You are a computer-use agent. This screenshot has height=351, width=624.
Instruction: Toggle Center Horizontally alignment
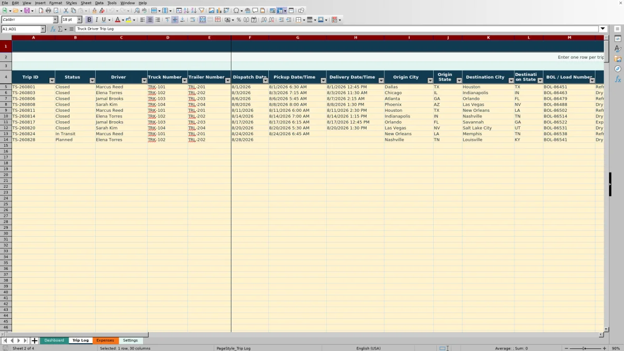pos(150,20)
